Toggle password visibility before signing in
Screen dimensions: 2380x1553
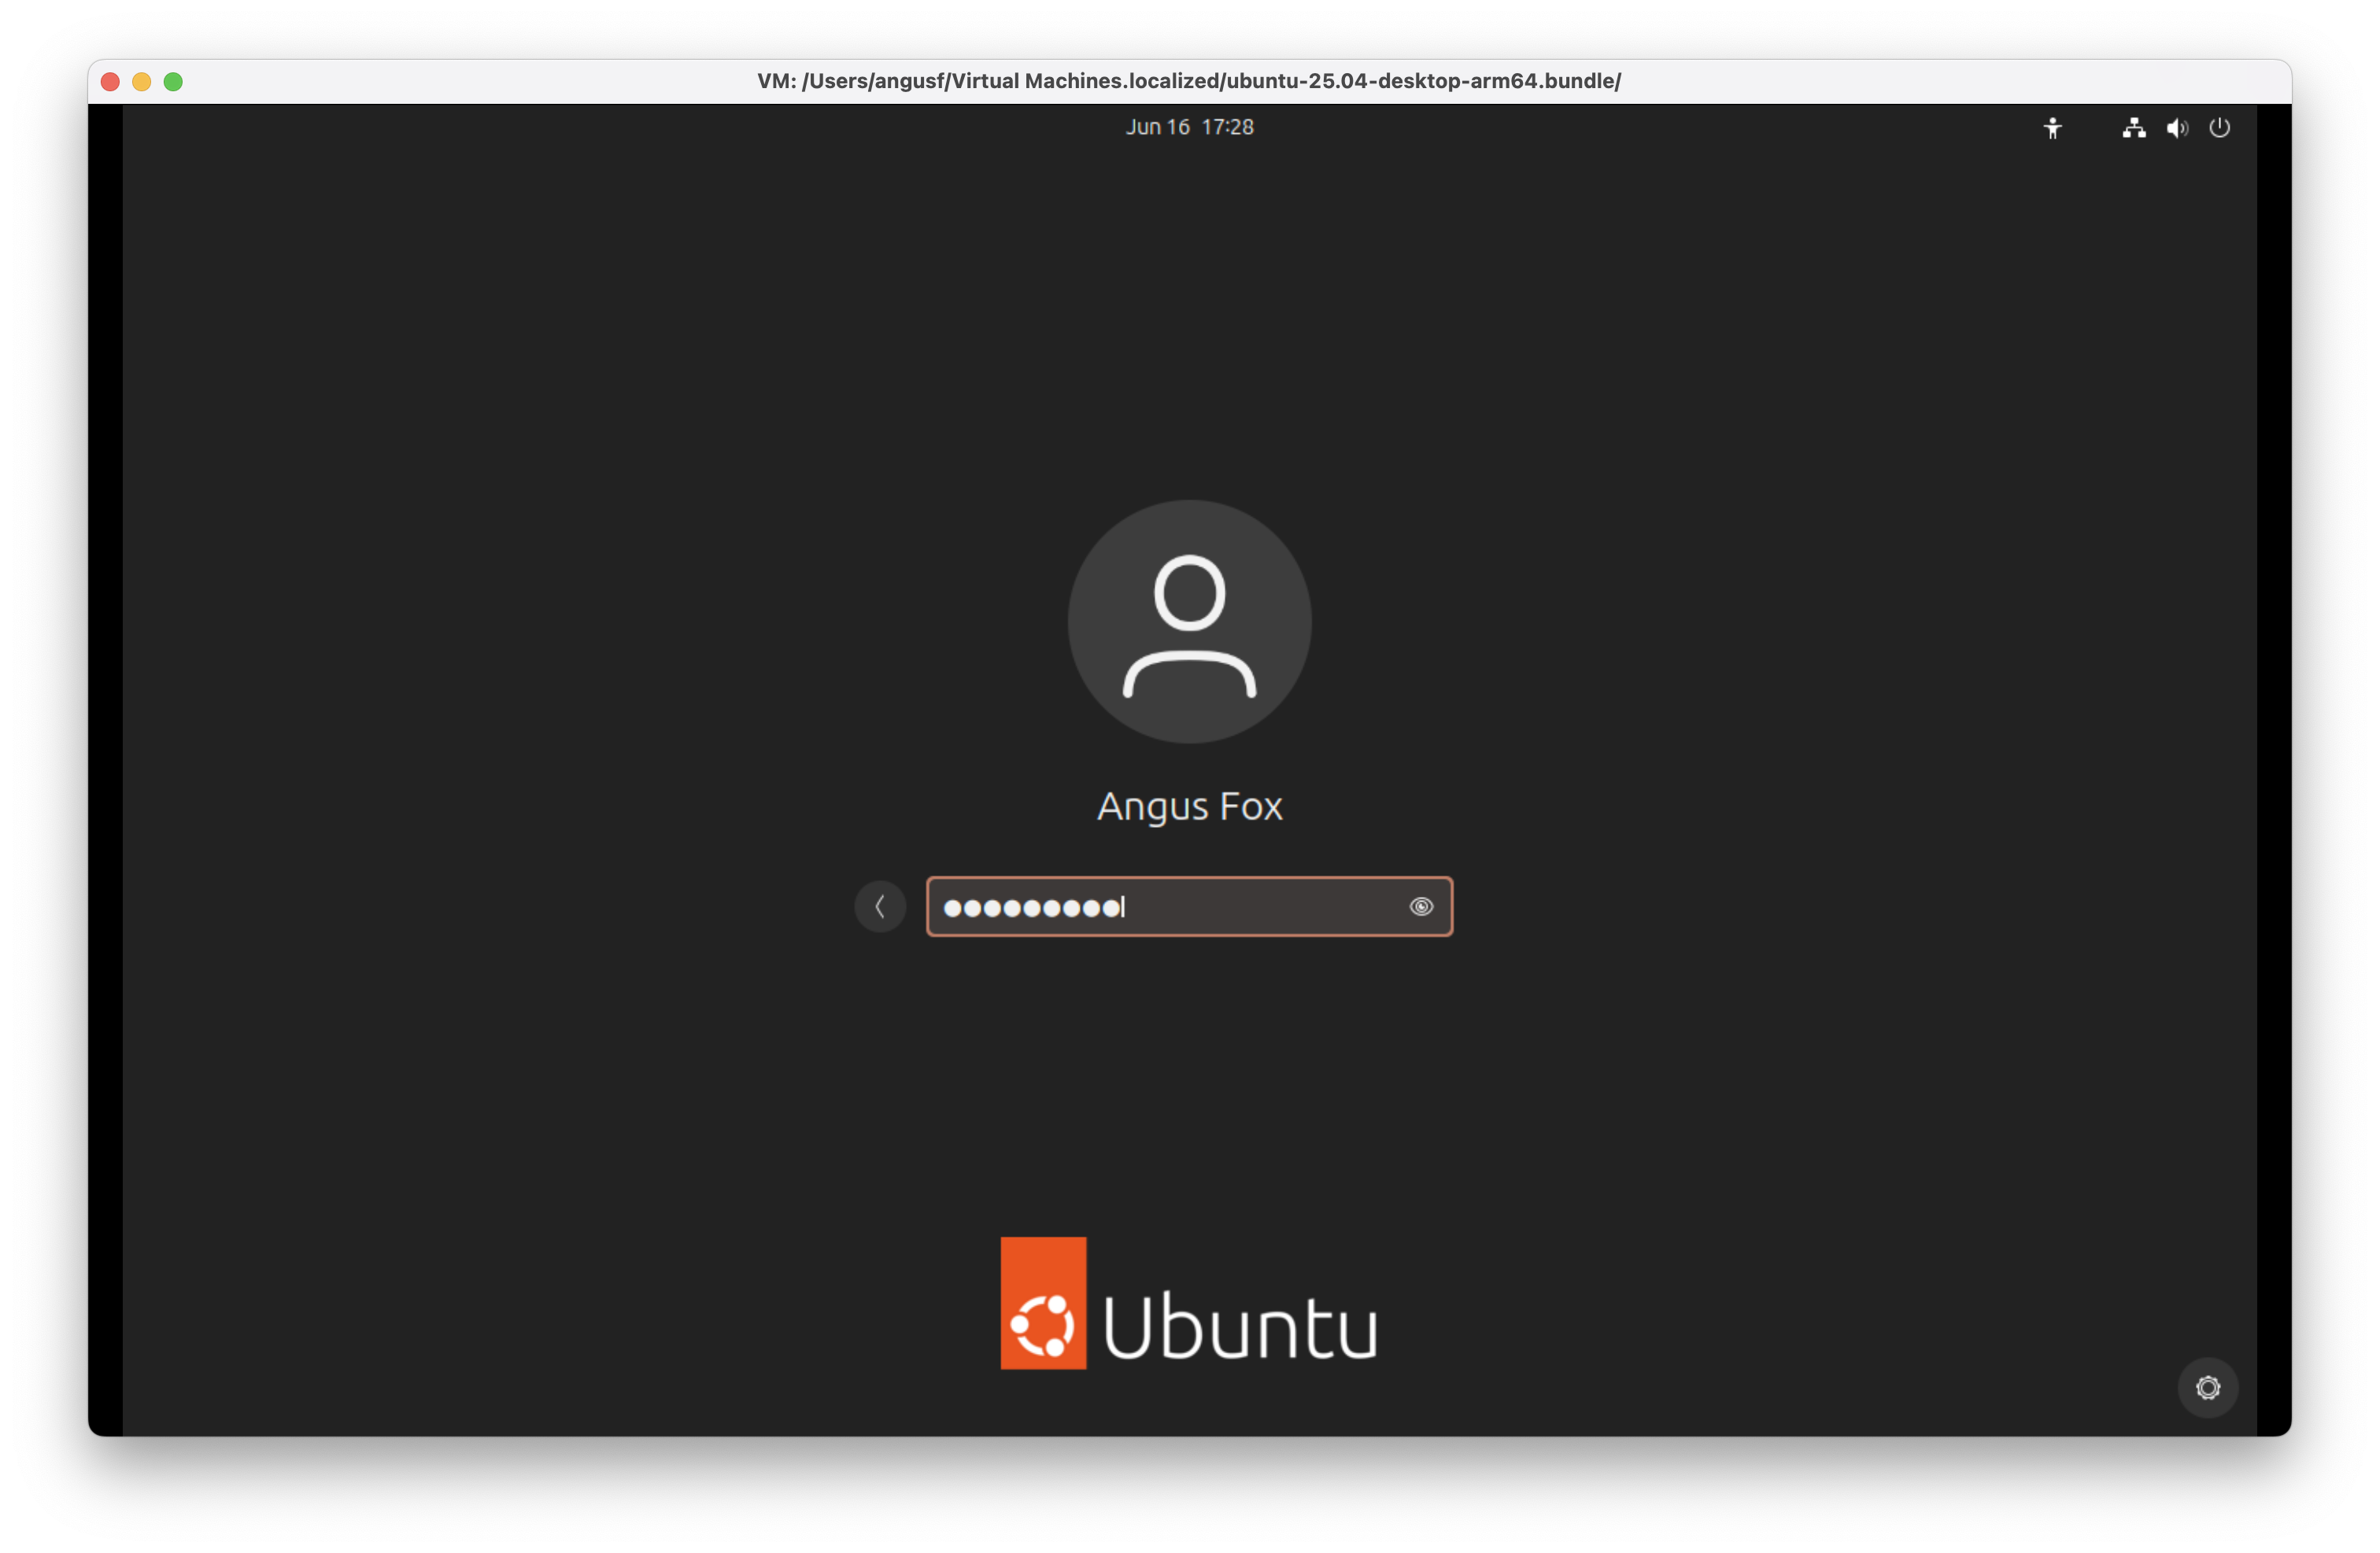coord(1422,907)
